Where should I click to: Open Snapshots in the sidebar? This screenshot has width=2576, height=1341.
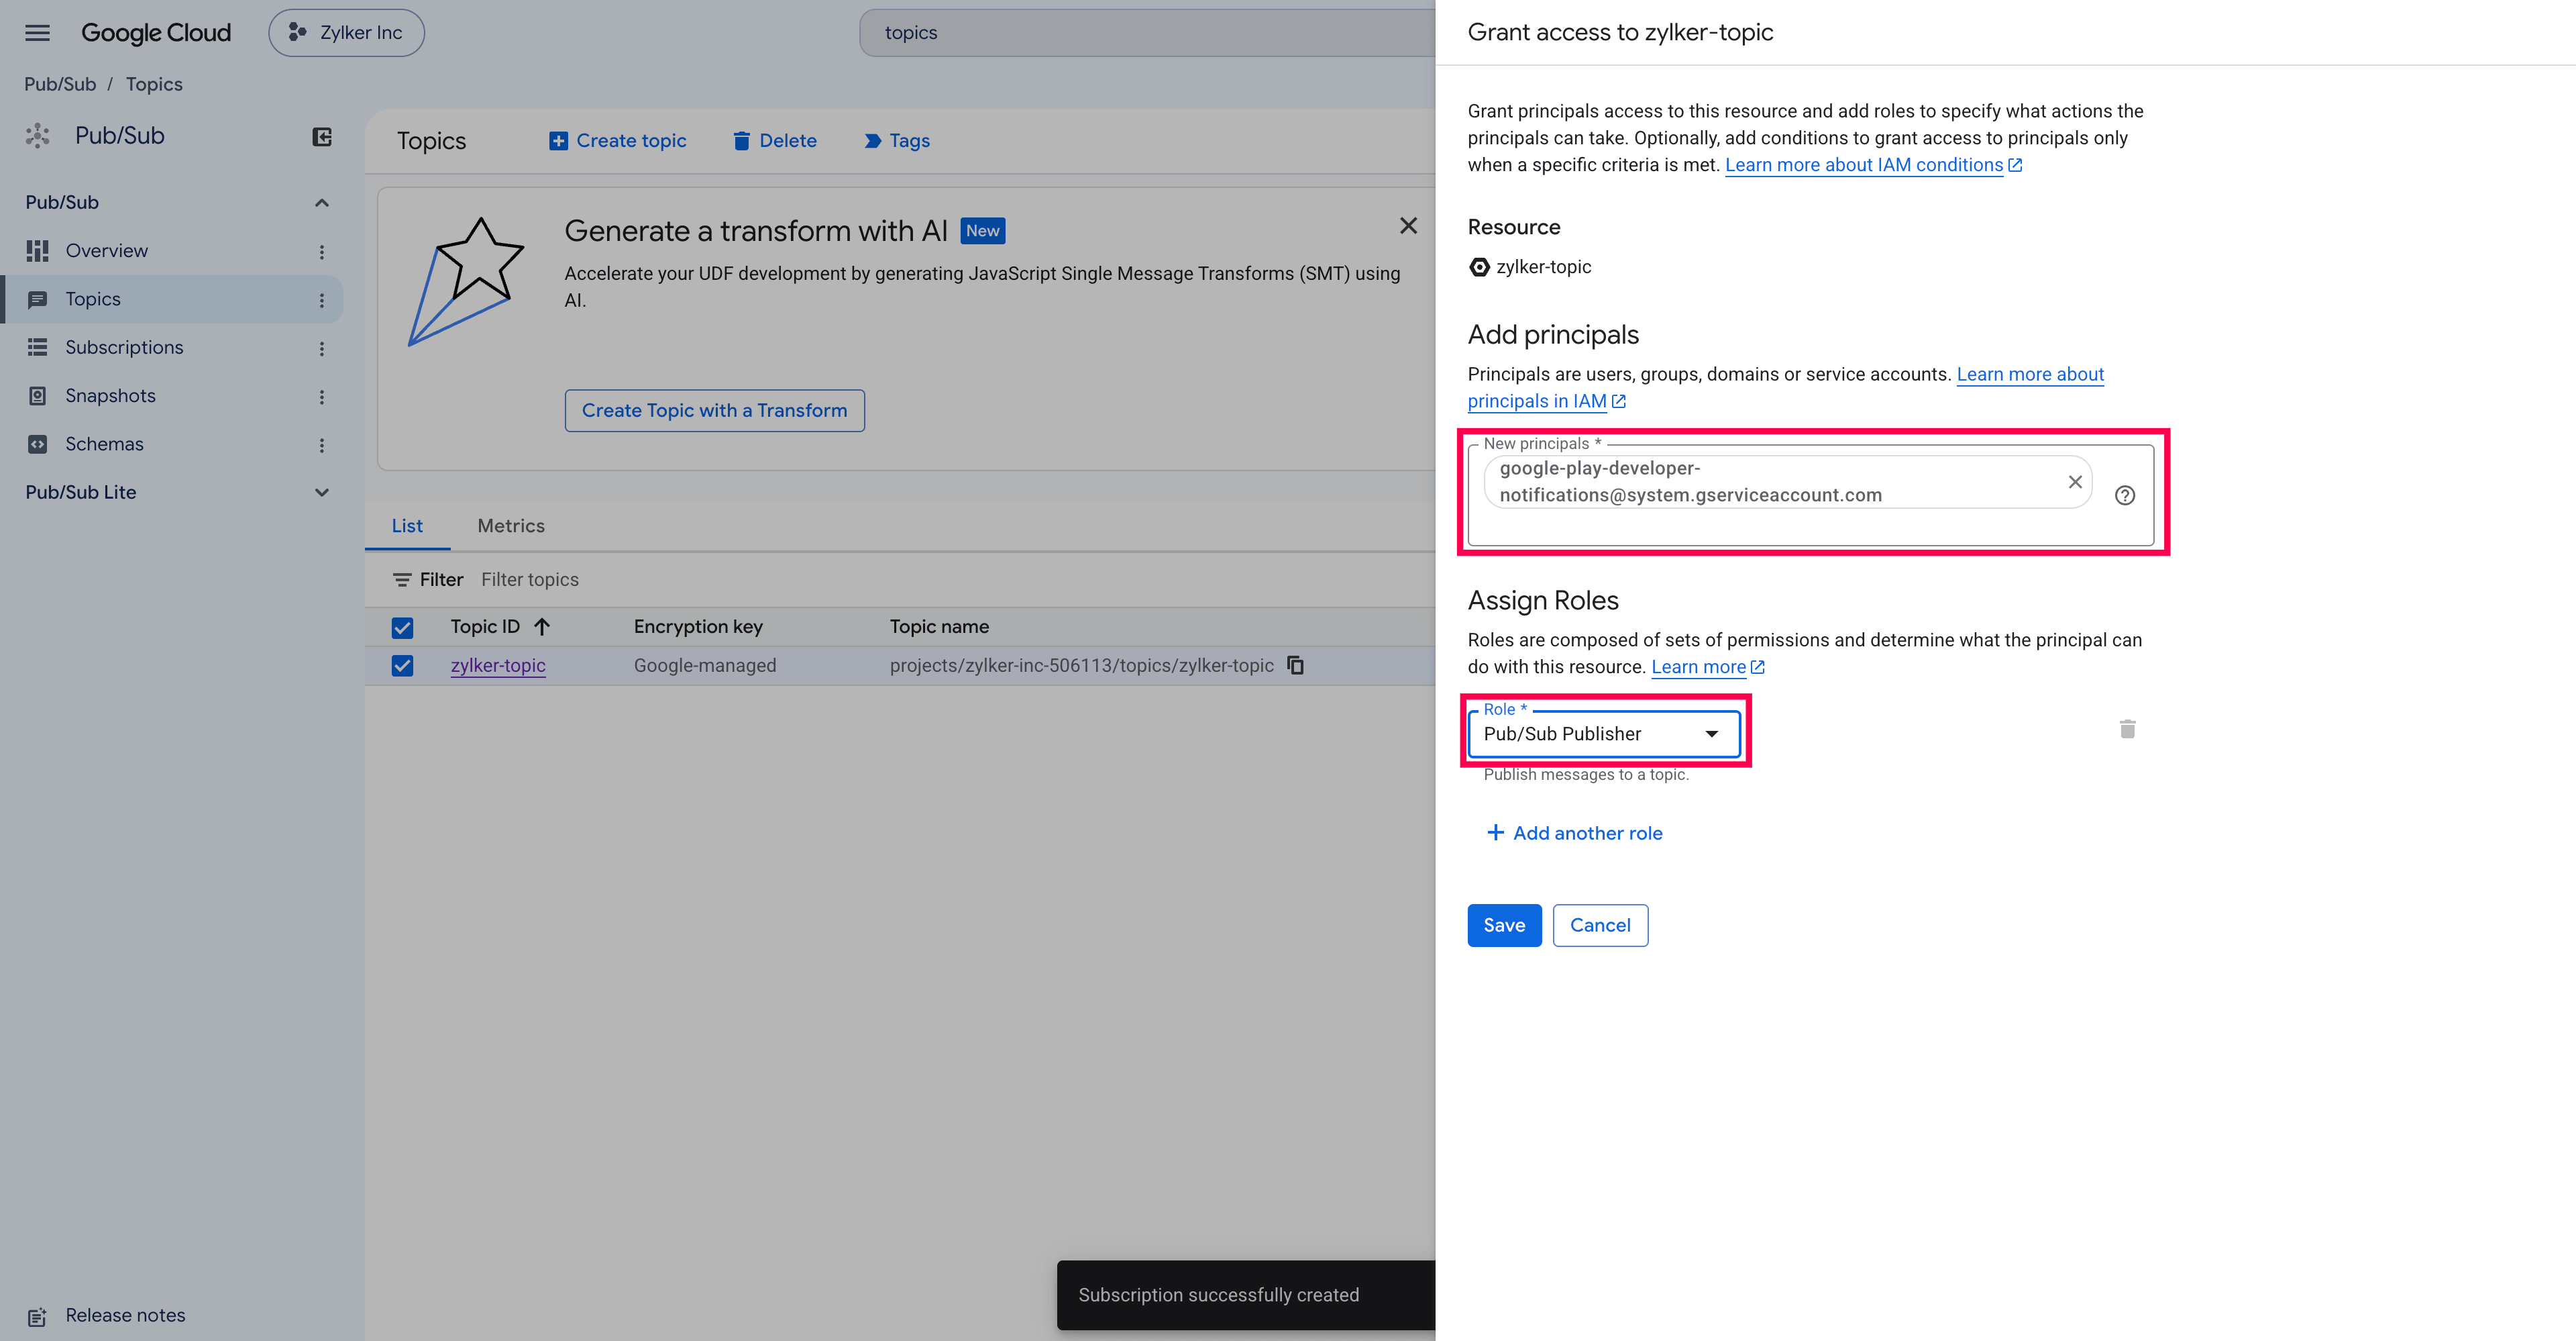(x=110, y=396)
